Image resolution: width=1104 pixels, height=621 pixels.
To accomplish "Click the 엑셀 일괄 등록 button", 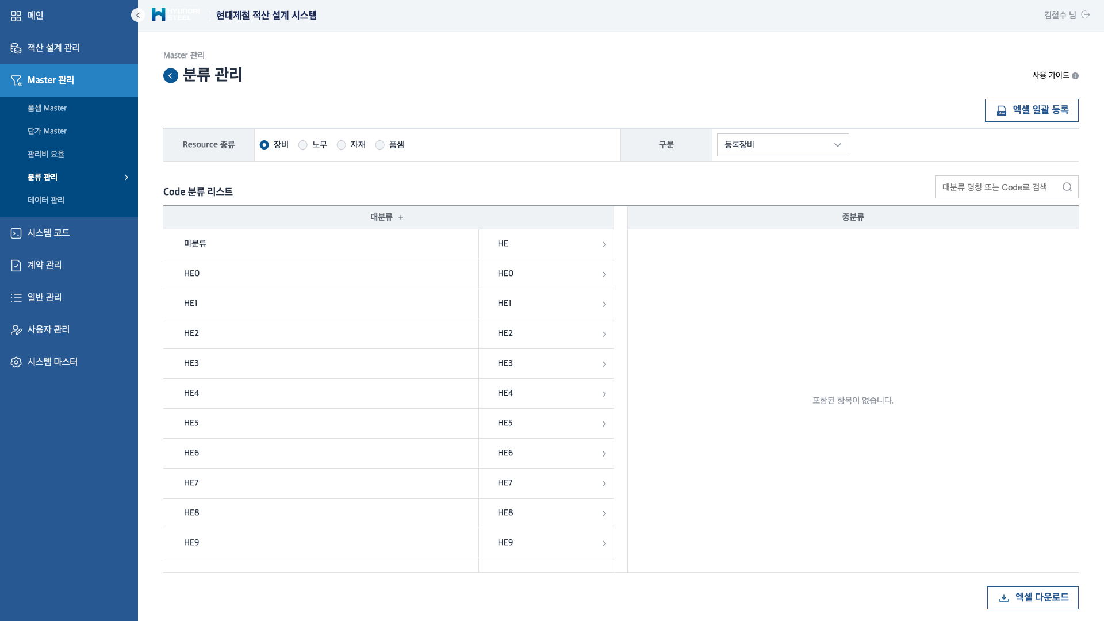I will tap(1032, 110).
